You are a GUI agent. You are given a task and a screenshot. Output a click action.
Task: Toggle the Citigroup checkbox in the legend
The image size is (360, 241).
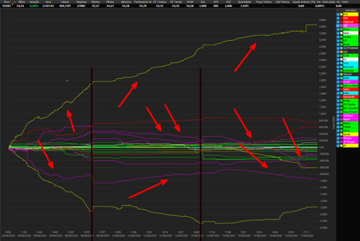[x=339, y=22]
